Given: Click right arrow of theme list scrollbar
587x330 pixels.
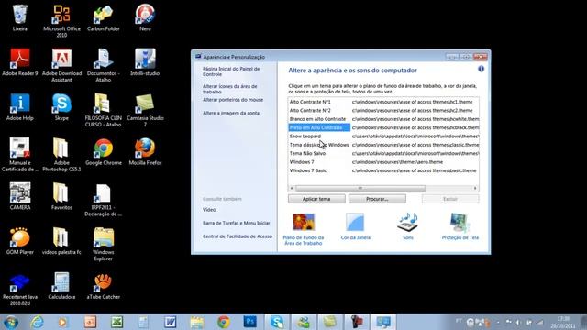Looking at the screenshot, I should [475, 188].
